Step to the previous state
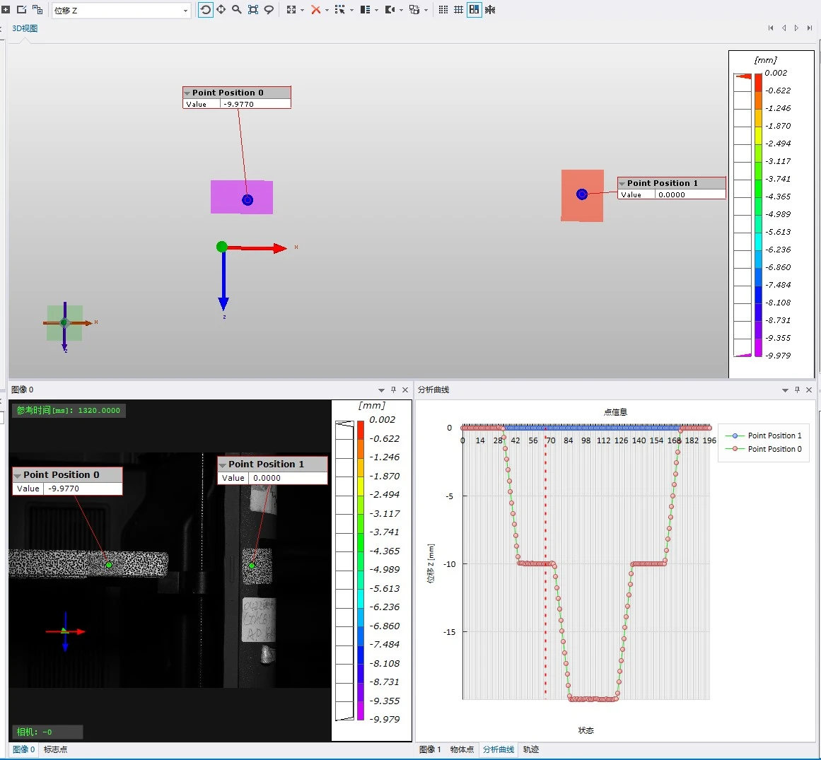Image resolution: width=821 pixels, height=760 pixels. coord(784,28)
